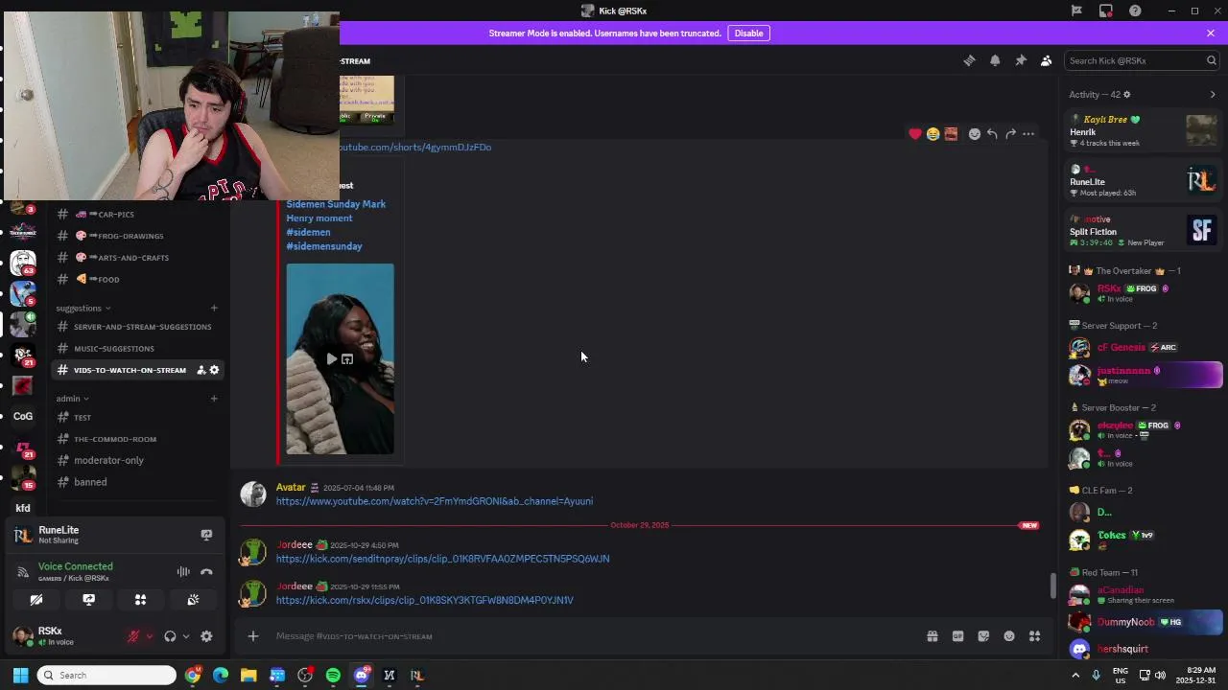Image resolution: width=1228 pixels, height=690 pixels.
Task: Open the Threads icon in channel header
Action: click(969, 60)
